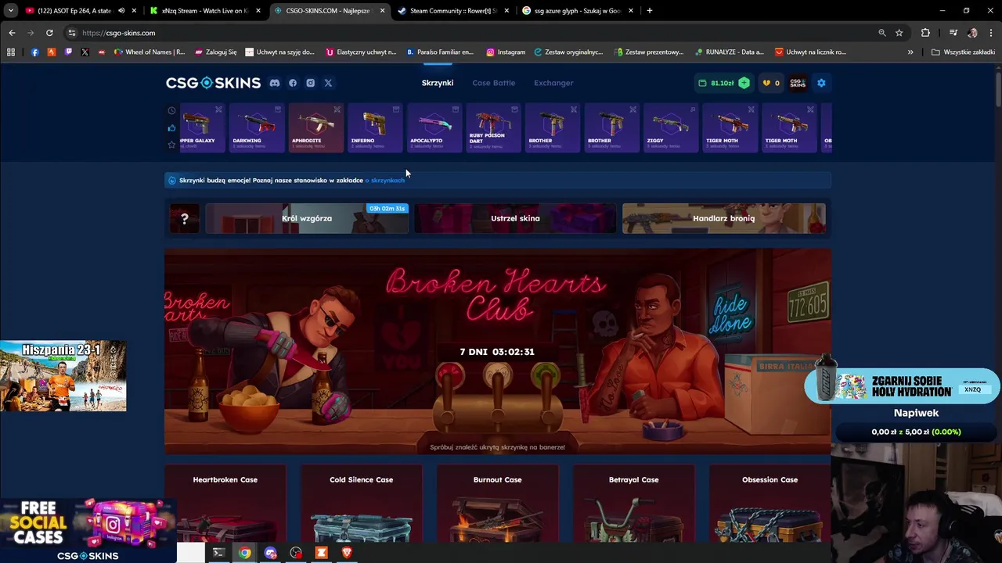1002x563 pixels.
Task: Select the Inferno drop card
Action: [x=375, y=127]
